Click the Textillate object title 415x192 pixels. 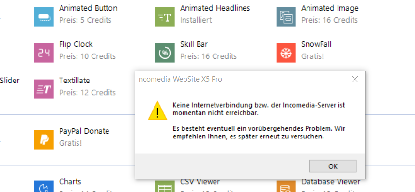[75, 81]
